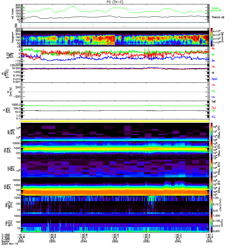Viewport: 233px width, 248px height.
Task: Click the 0320 time tick label
Action: (146, 241)
